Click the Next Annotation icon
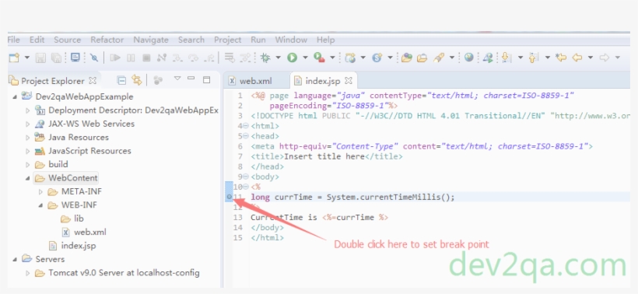The height and width of the screenshot is (294, 638). click(x=507, y=58)
